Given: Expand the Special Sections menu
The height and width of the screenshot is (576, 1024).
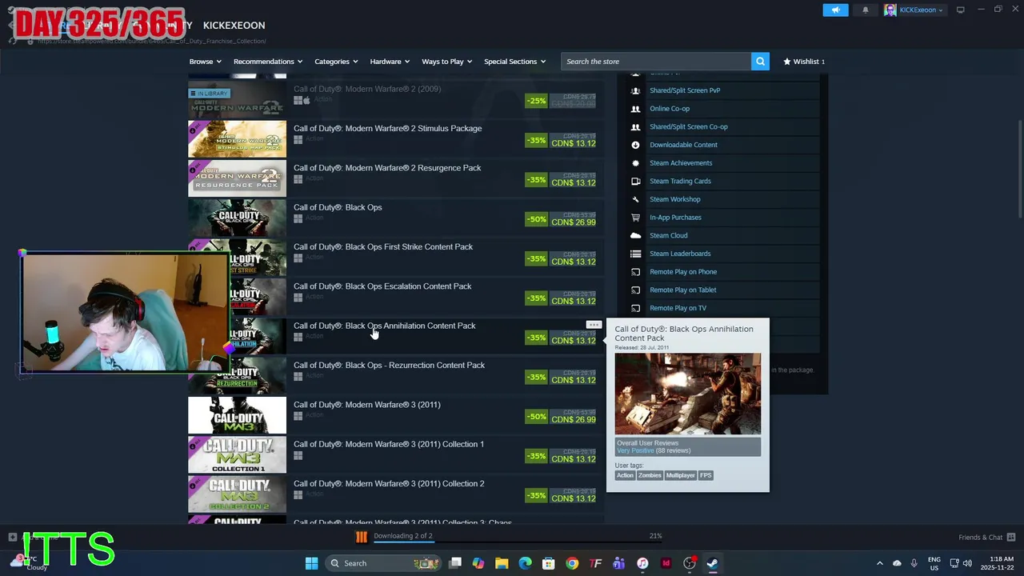Looking at the screenshot, I should point(514,62).
